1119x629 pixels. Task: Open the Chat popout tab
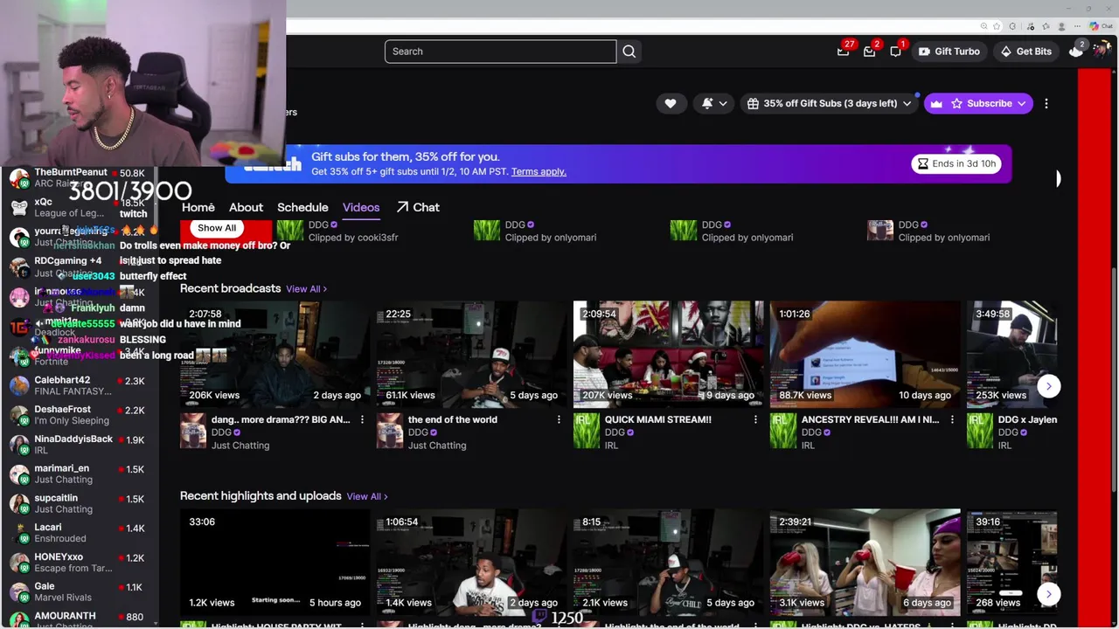pos(418,207)
